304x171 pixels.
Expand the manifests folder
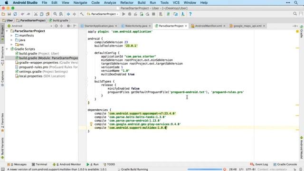pos(11,36)
